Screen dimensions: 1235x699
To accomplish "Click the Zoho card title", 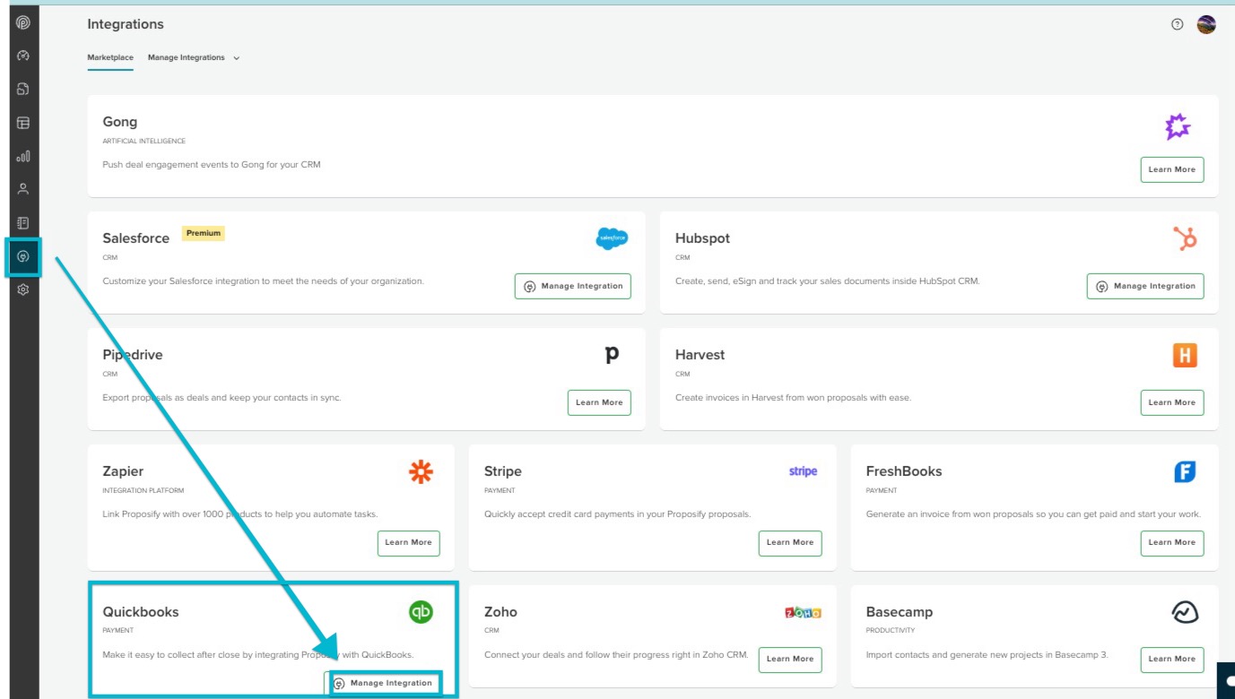I will [500, 612].
